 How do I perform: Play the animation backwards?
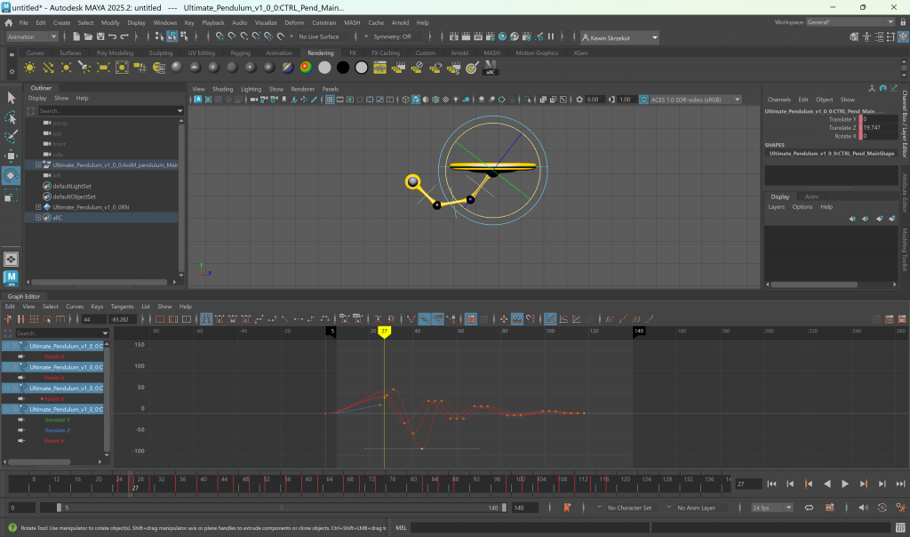tap(827, 484)
